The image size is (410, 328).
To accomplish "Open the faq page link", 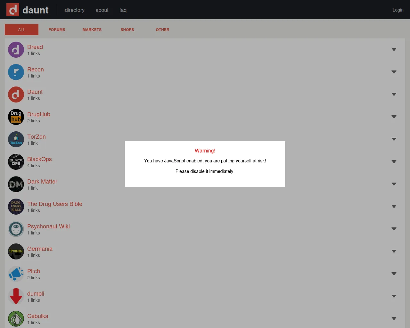I will pyautogui.click(x=123, y=10).
